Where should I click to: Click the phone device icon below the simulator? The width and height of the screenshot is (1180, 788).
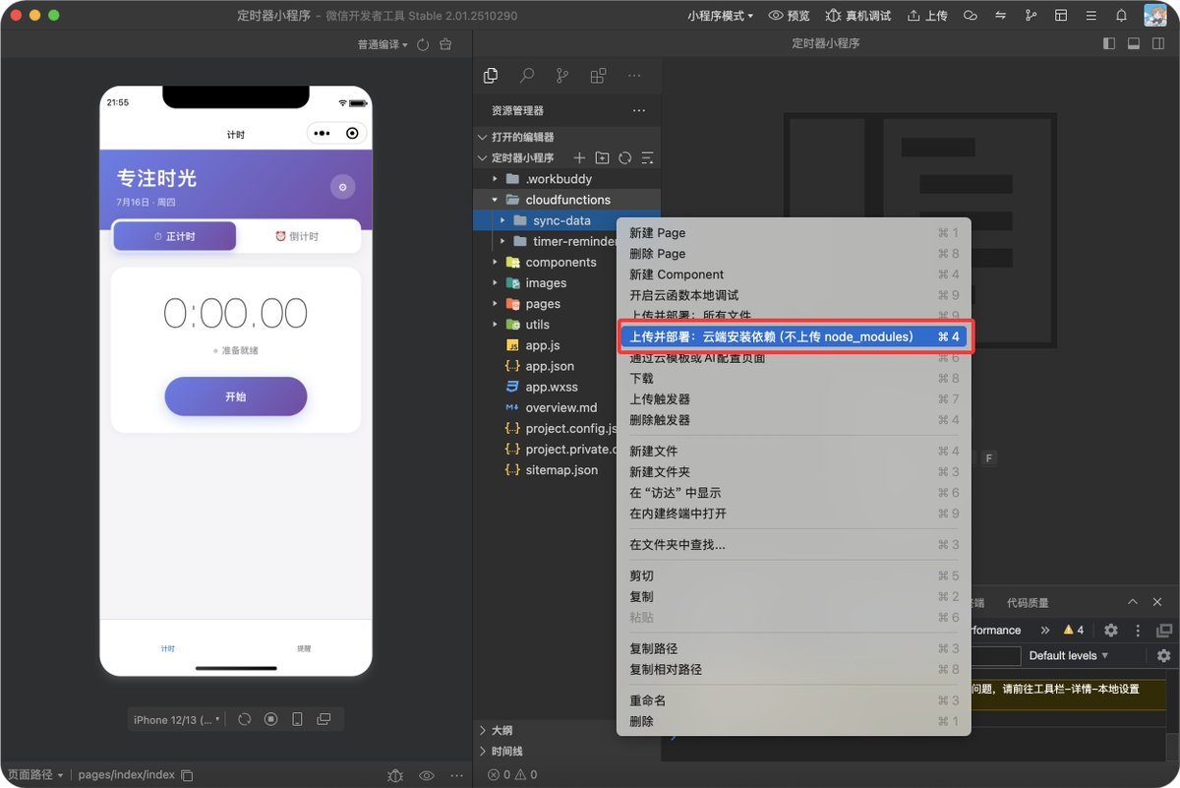tap(297, 719)
